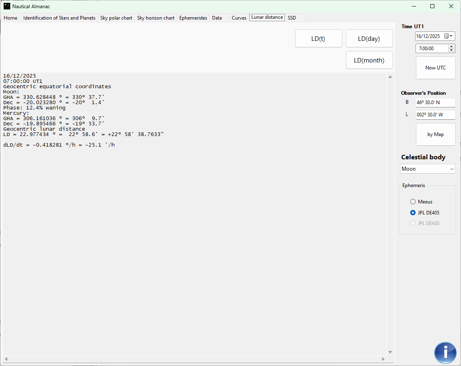This screenshot has height=366, width=461.
Task: Click the vertical scrollbar down arrow
Action: [390, 352]
